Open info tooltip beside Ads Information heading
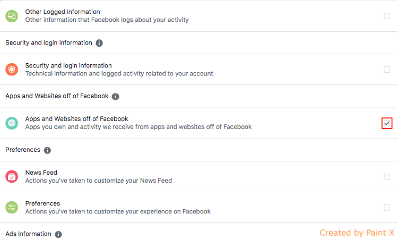Viewport: 398px width, 240px height. click(58, 234)
